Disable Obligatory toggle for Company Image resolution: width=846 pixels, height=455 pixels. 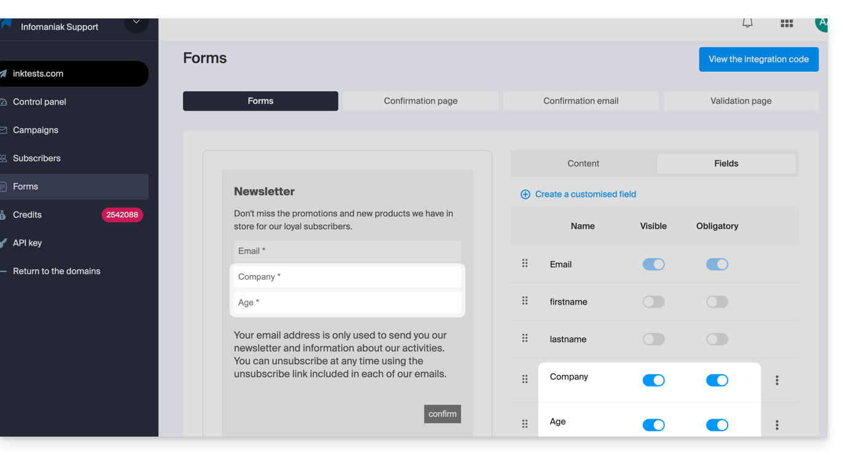(x=717, y=380)
